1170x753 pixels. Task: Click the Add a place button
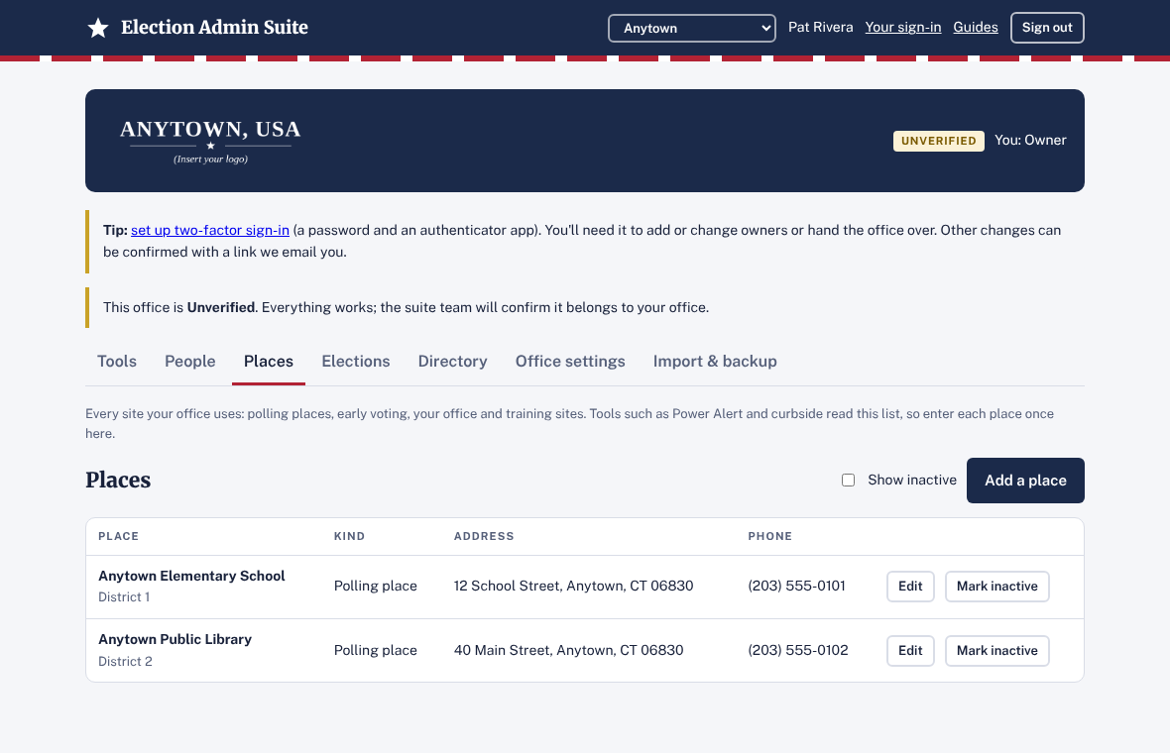[x=1025, y=481]
